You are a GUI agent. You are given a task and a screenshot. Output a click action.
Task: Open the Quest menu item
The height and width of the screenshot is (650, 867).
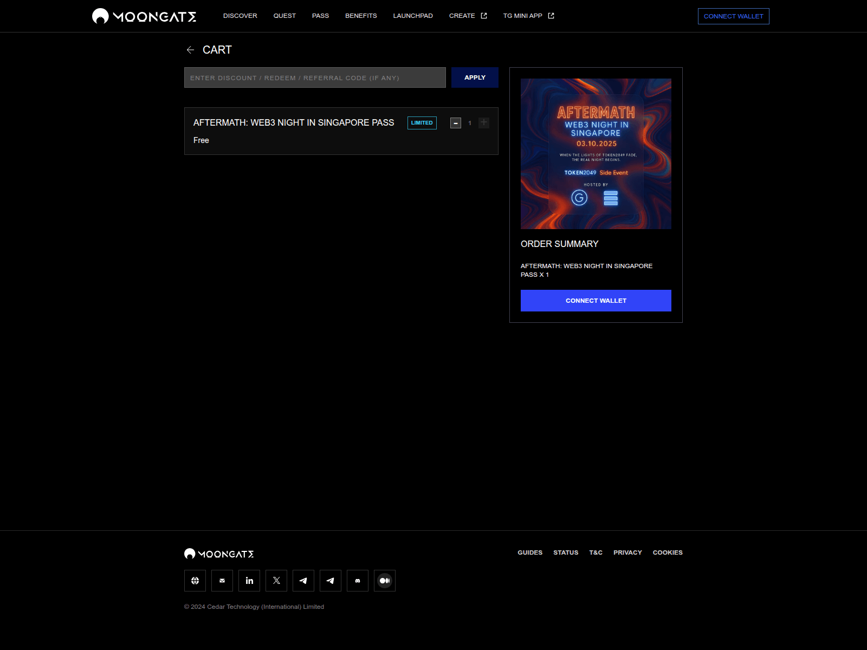pos(284,16)
